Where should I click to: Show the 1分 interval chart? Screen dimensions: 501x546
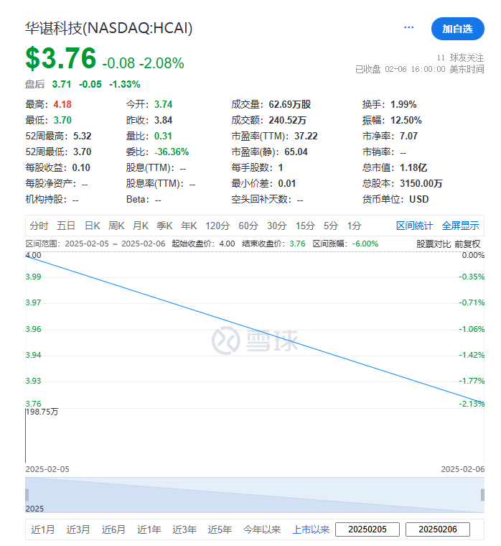(354, 226)
